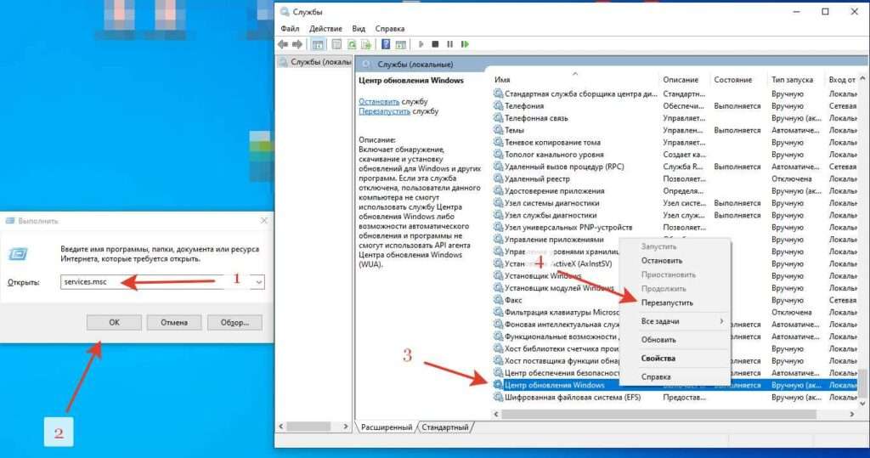Screen dimensions: 870x458
Task: Select the gear icon beside Темы service
Action: (x=498, y=130)
